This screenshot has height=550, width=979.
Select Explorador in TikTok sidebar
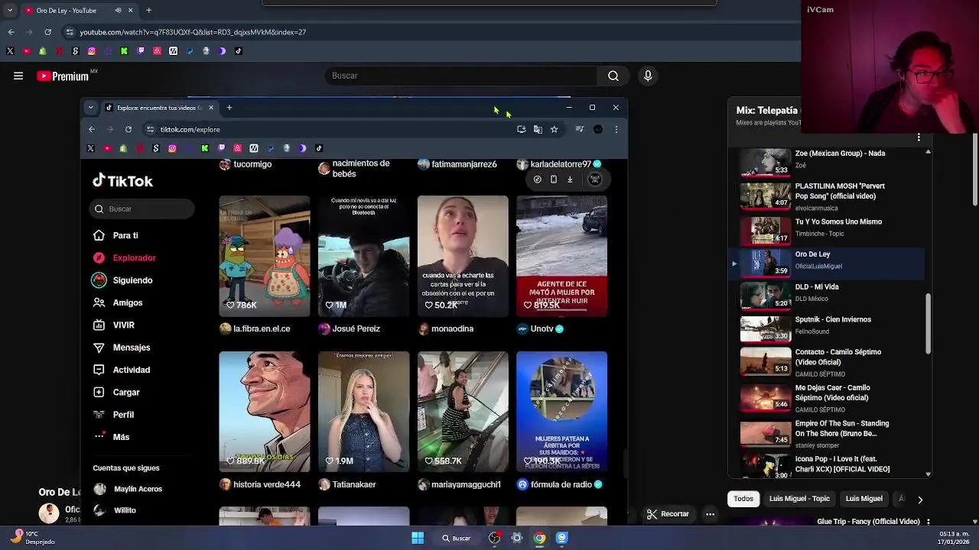(x=134, y=257)
